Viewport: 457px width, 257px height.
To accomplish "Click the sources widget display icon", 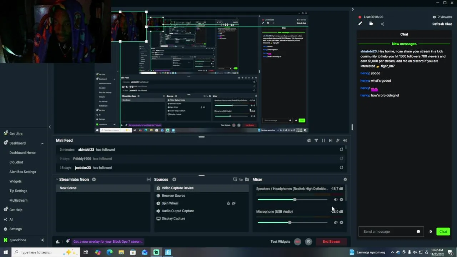I will tap(235, 180).
